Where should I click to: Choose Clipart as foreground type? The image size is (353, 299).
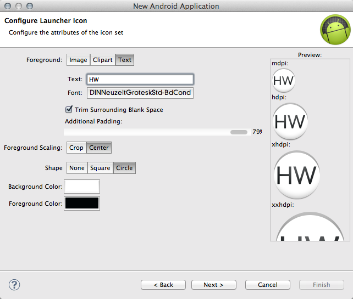pyautogui.click(x=103, y=60)
